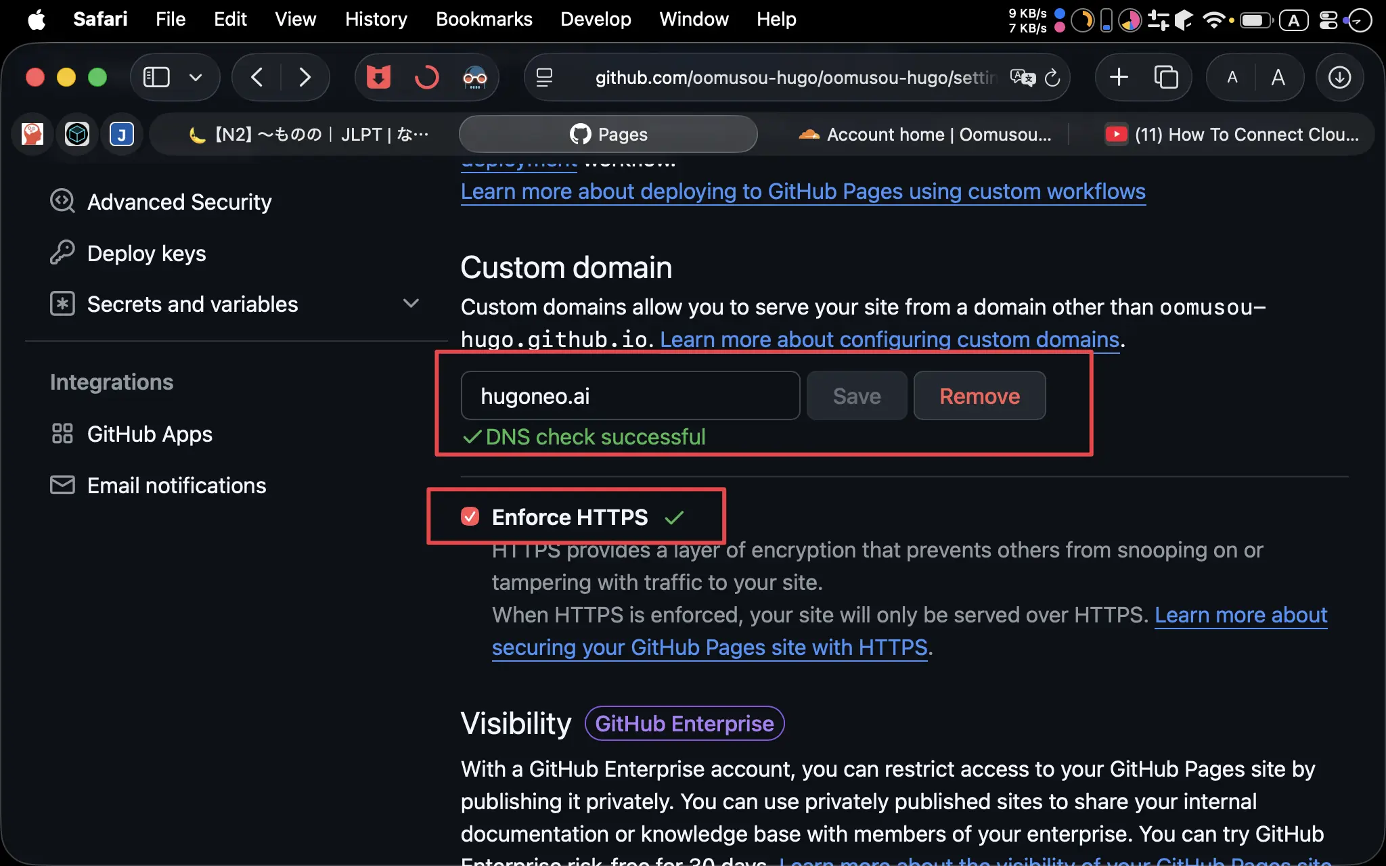The width and height of the screenshot is (1386, 866).
Task: Open the tab group dropdown arrow
Action: [x=196, y=77]
